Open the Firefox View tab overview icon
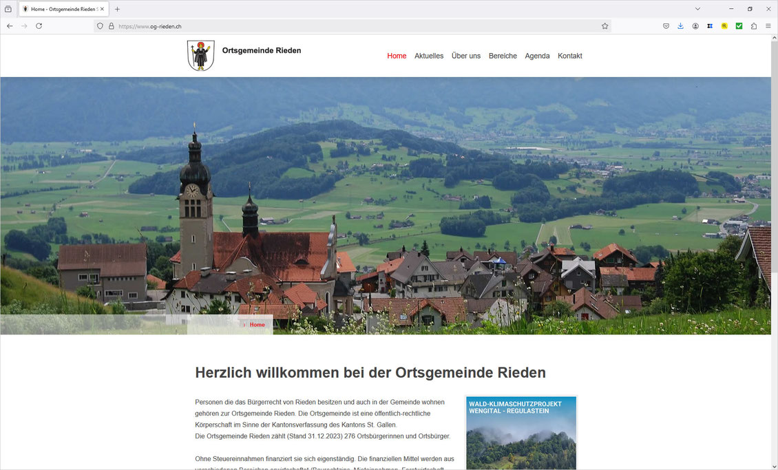Viewport: 778px width, 470px height. 8,9
